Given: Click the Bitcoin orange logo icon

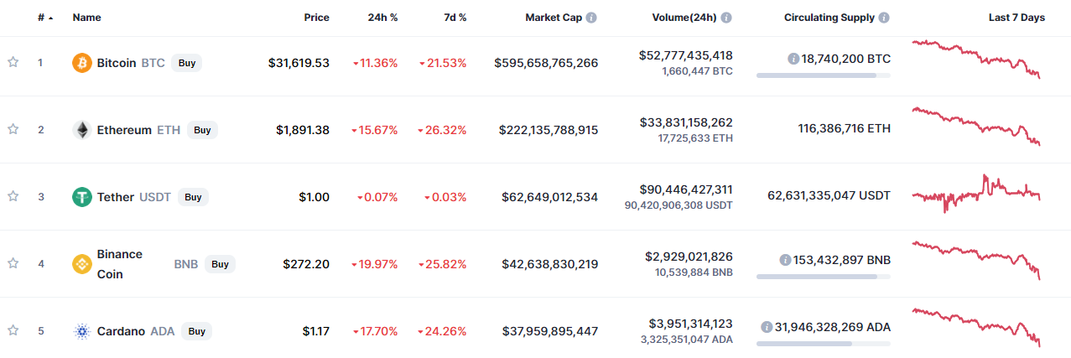Looking at the screenshot, I should tap(82, 63).
